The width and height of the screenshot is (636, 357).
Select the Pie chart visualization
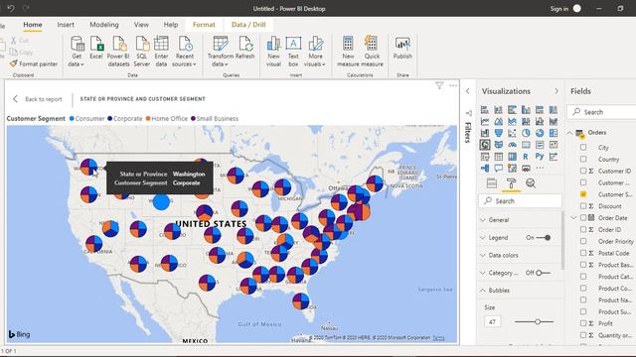pos(526,133)
